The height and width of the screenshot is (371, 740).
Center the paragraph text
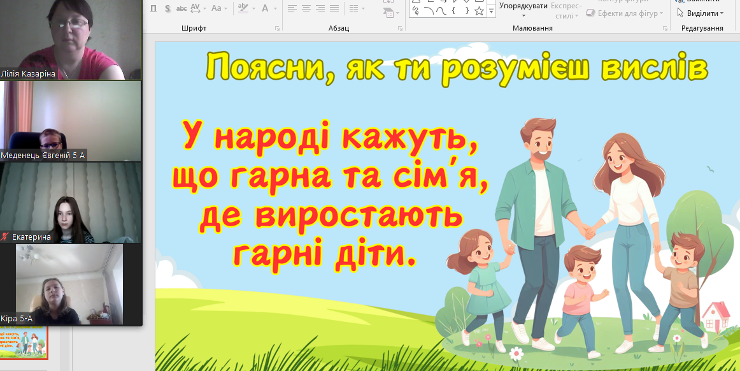306,8
